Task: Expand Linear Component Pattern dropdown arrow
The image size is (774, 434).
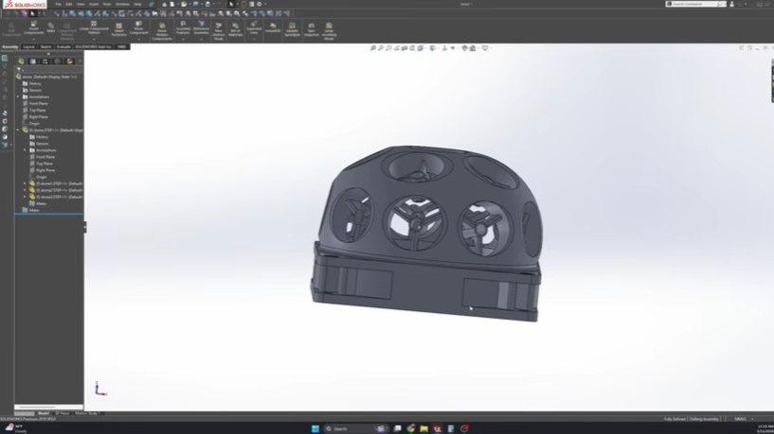Action: (x=94, y=39)
